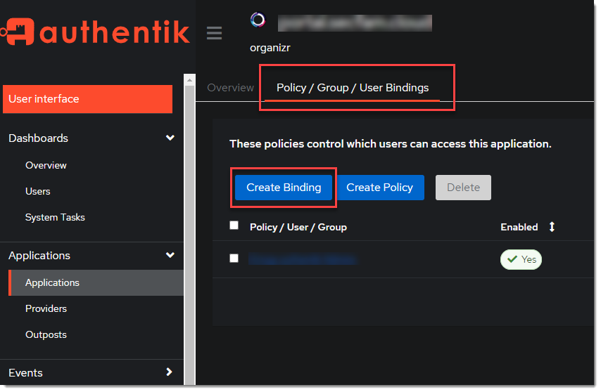Click the Create Policy button
Image resolution: width=601 pixels, height=392 pixels.
pyautogui.click(x=379, y=188)
